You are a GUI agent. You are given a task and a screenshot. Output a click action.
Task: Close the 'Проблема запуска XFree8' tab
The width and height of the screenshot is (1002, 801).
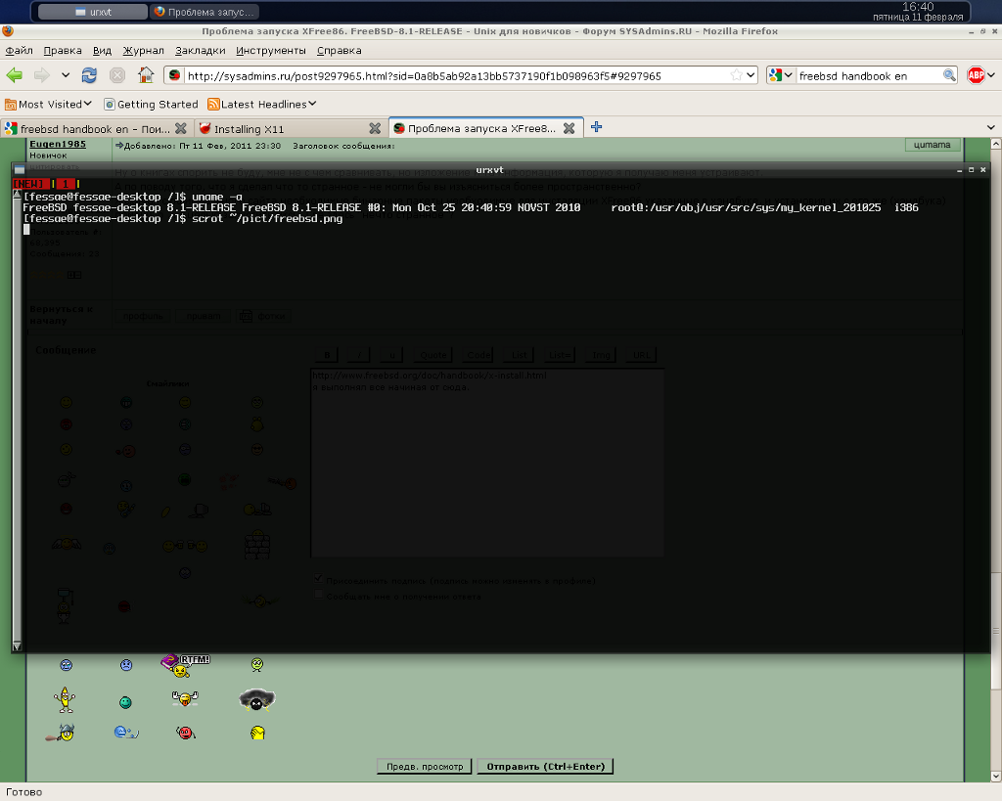point(569,128)
